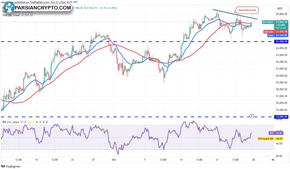Click the 23 date label on time axis
The image size is (290, 169).
coord(73,160)
